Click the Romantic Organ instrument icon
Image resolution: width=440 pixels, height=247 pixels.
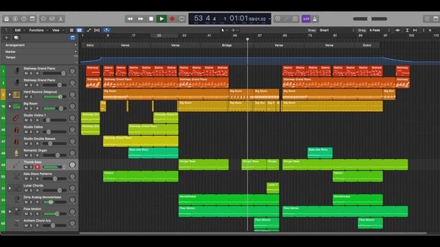click(x=16, y=153)
